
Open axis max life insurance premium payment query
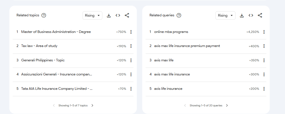coord(187,46)
